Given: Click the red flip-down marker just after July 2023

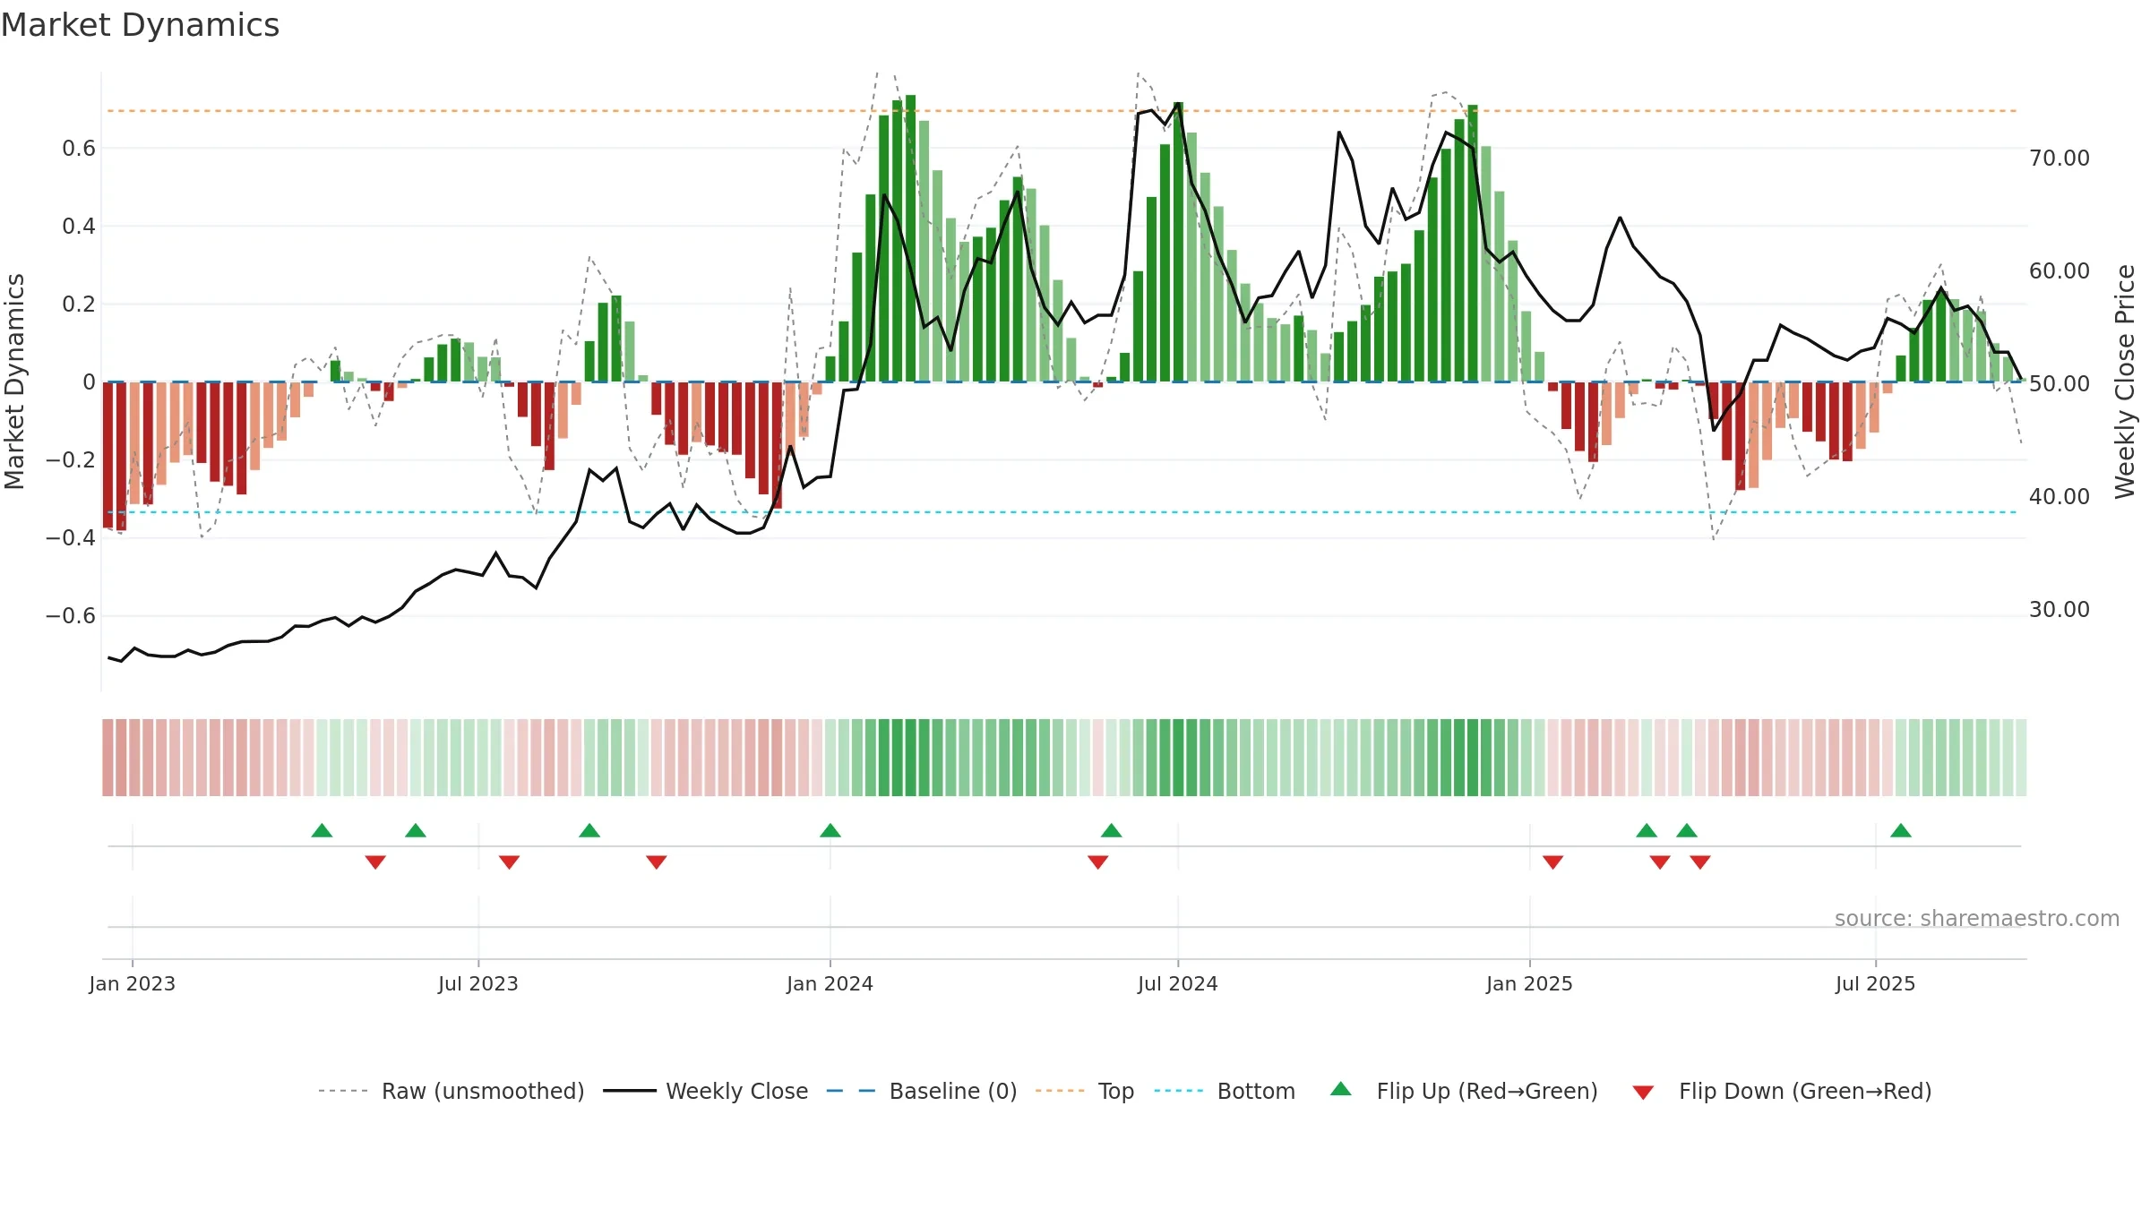Looking at the screenshot, I should pos(510,862).
